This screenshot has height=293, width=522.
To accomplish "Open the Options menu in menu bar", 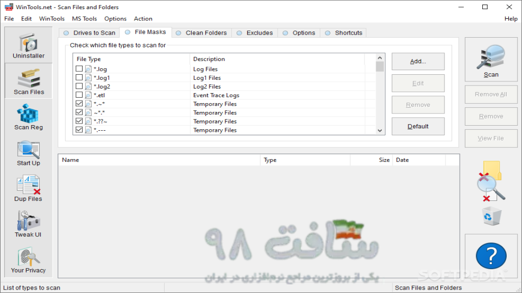I will pos(115,19).
